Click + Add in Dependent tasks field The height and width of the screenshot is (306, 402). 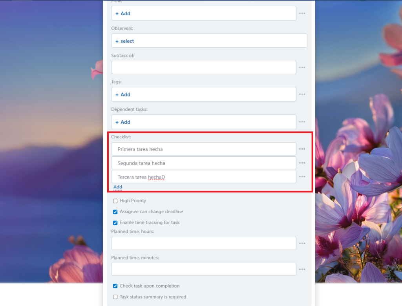(x=123, y=122)
